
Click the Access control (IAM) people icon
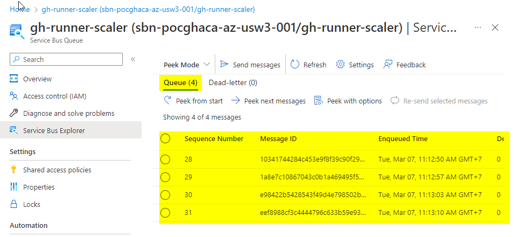13,96
